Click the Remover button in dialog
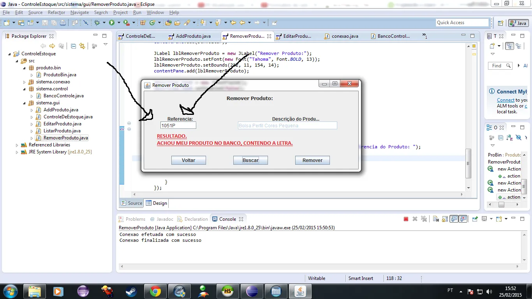Image resolution: width=532 pixels, height=299 pixels. pyautogui.click(x=312, y=160)
